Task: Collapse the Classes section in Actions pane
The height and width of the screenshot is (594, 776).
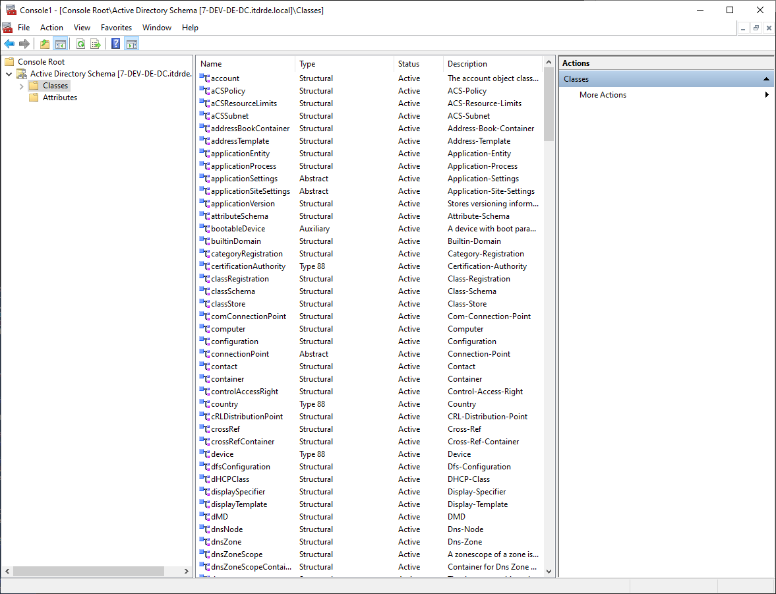Action: (x=766, y=78)
